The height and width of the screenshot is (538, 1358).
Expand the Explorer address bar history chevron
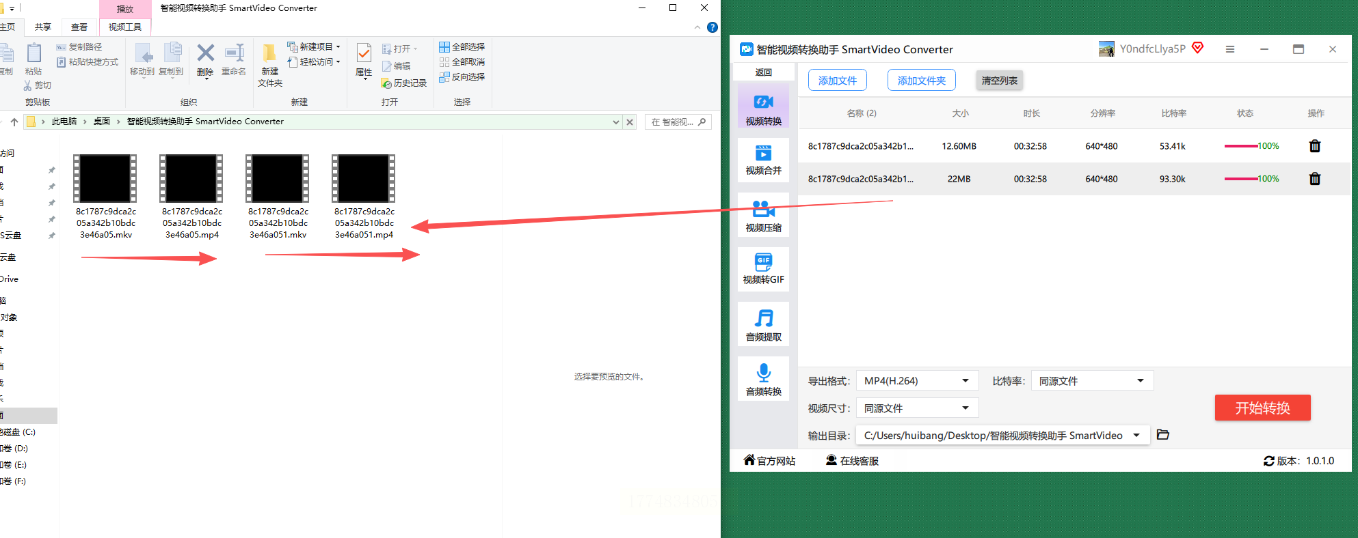pos(615,122)
